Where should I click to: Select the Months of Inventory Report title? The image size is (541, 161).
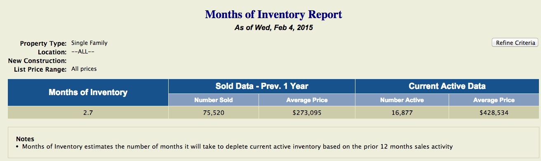coord(274,15)
